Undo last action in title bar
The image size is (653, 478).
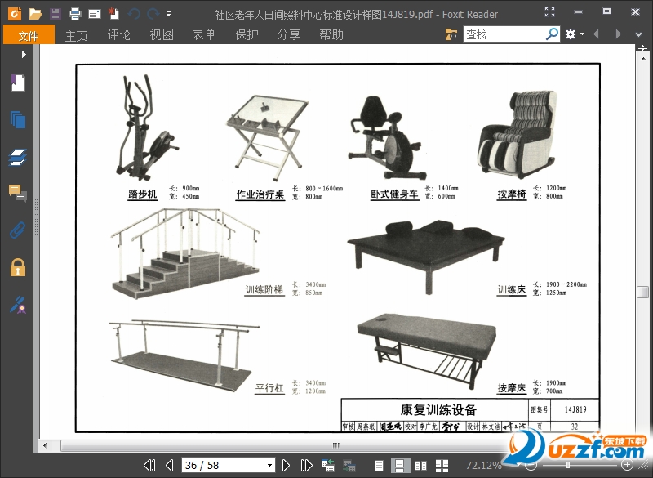coord(134,14)
